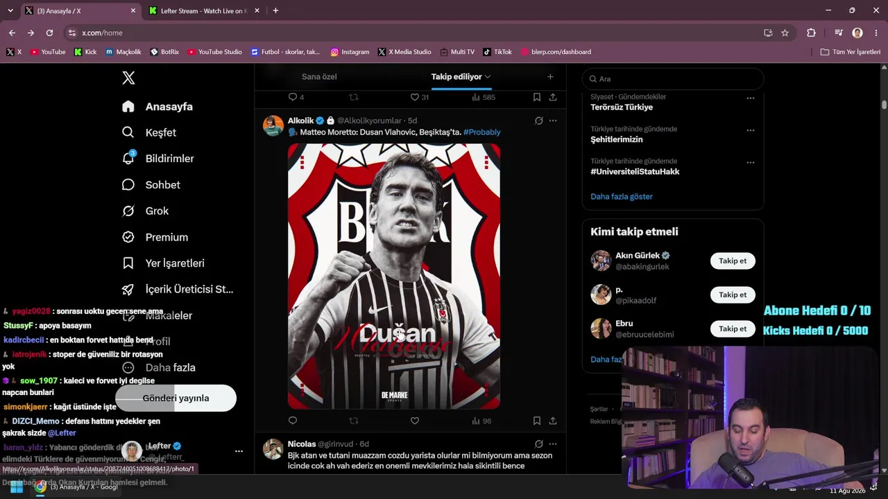This screenshot has width=888, height=499.
Task: Reload the page in Chrome
Action: click(x=49, y=33)
